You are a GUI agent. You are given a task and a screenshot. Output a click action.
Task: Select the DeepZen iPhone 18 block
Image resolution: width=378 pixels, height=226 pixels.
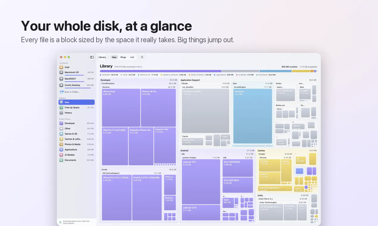[x=141, y=146]
